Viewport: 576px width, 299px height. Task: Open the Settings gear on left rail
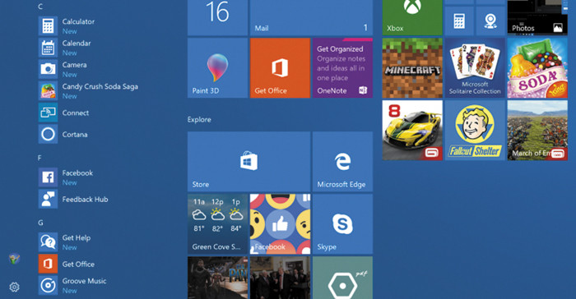14,287
